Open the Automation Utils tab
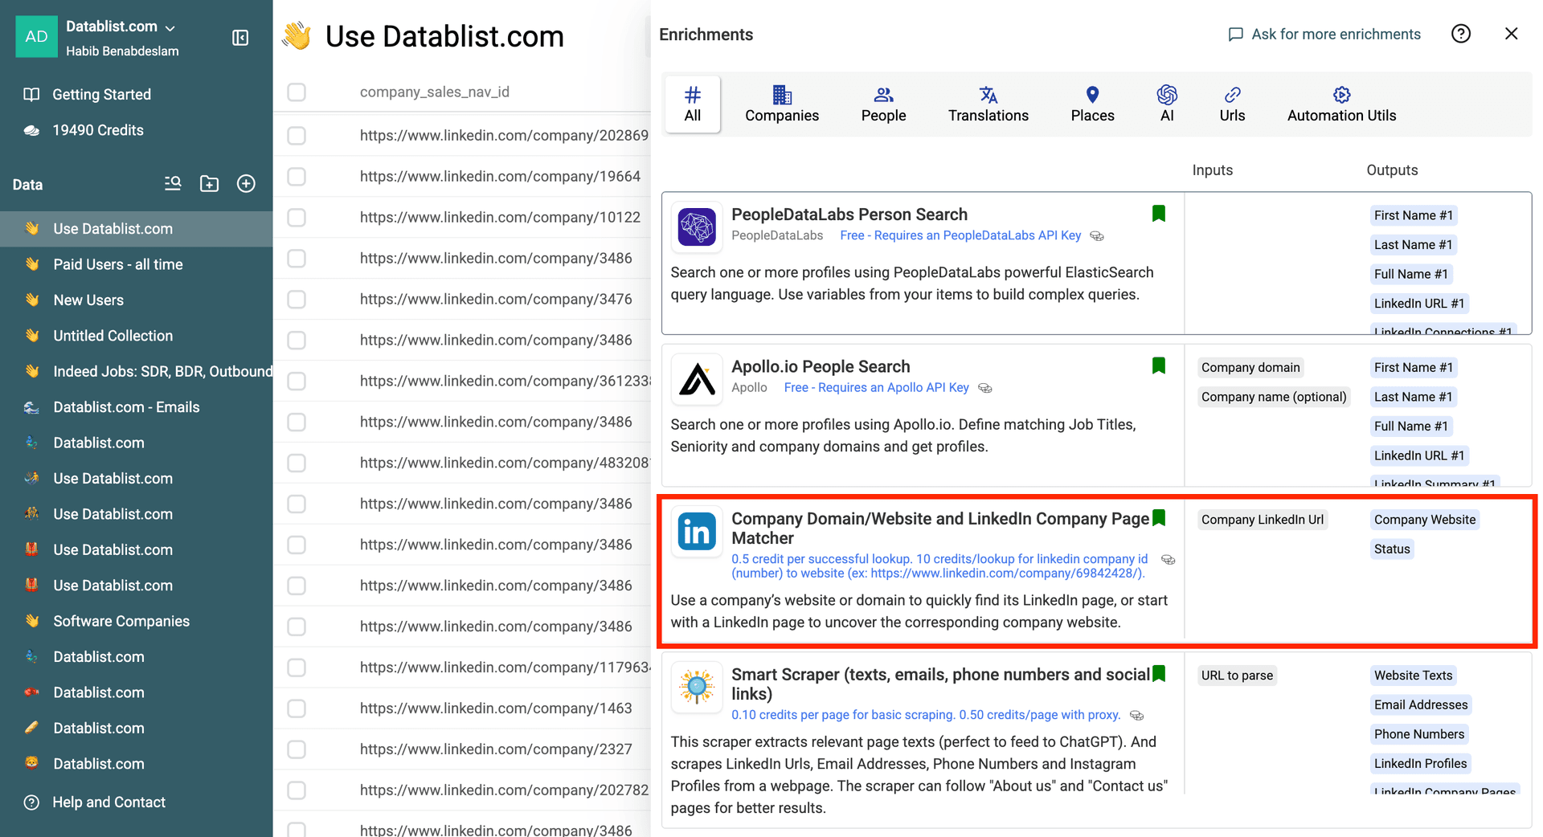Screen dimensions: 1543x837 point(1341,104)
